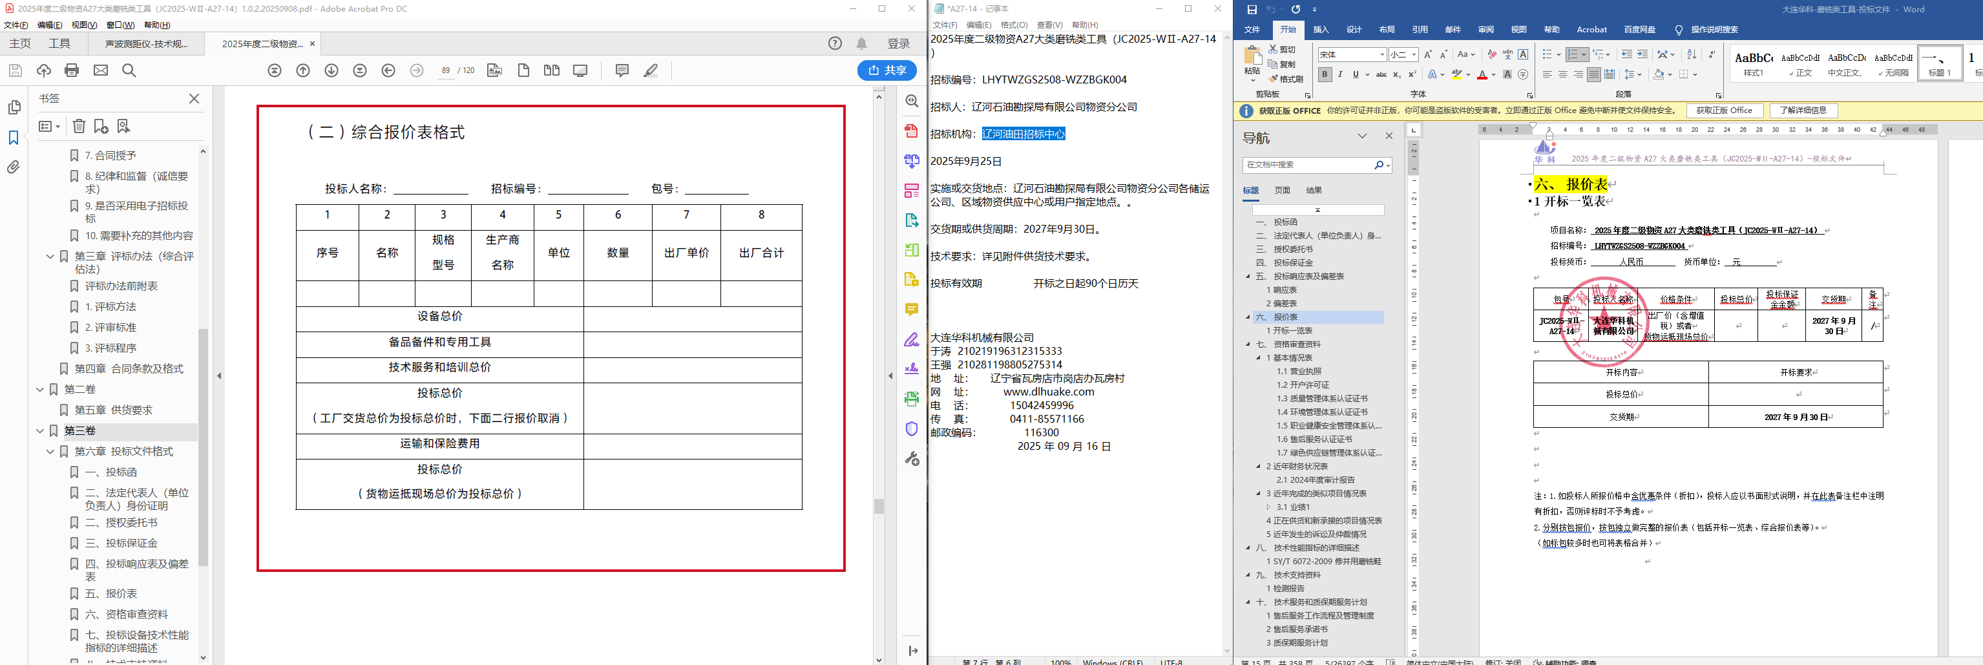1983x665 pixels.
Task: Collapse 第六章 投标文件格式 bookmark
Action: 50,452
